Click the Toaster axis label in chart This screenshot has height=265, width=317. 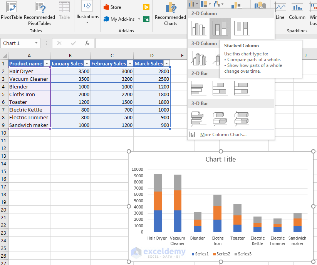tap(237, 238)
